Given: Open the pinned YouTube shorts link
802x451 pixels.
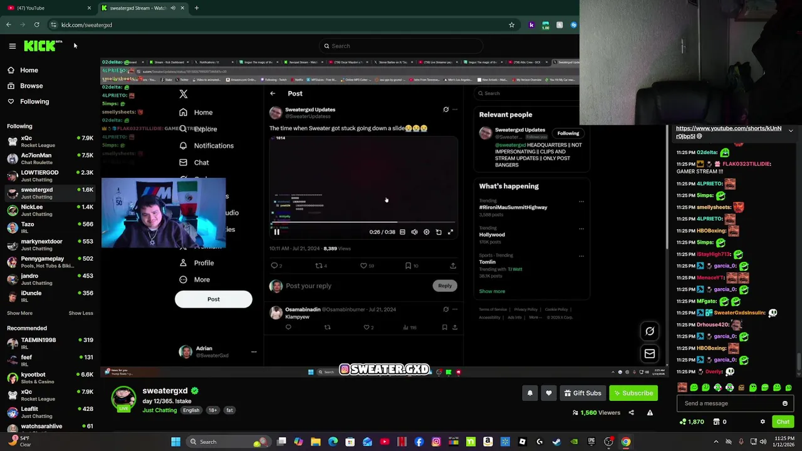Looking at the screenshot, I should (729, 132).
